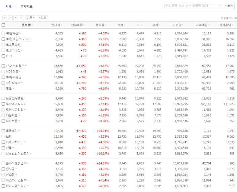Click NH투자증권 market cap 42,586

[x=230, y=77]
